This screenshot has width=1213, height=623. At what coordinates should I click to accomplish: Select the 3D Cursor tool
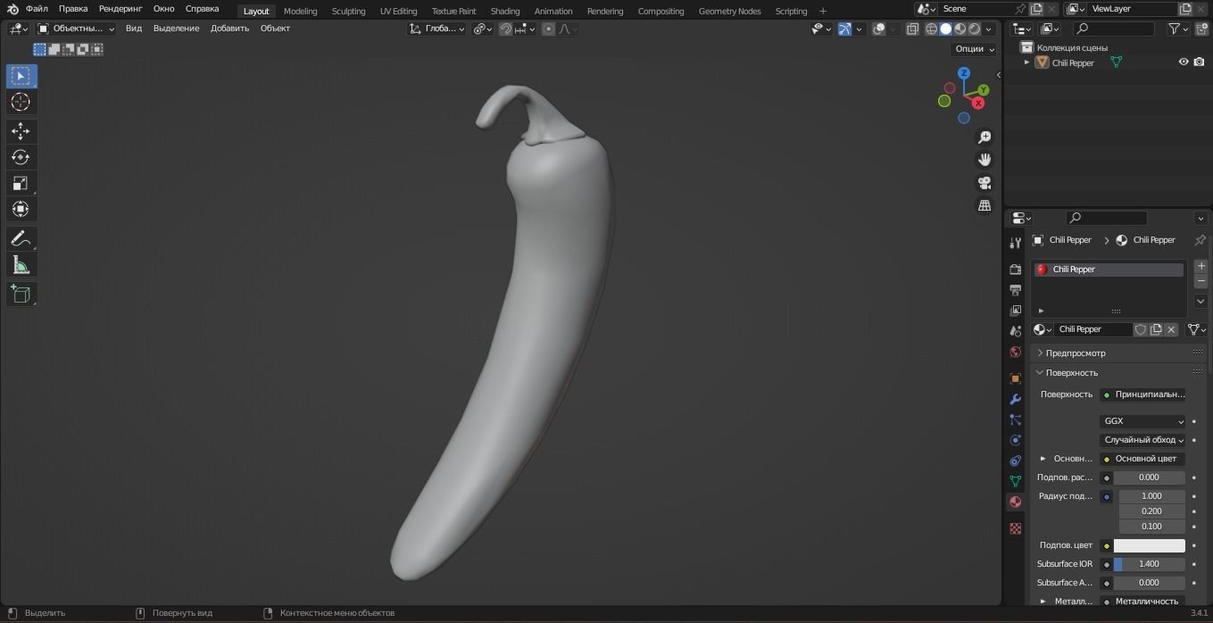pyautogui.click(x=21, y=103)
